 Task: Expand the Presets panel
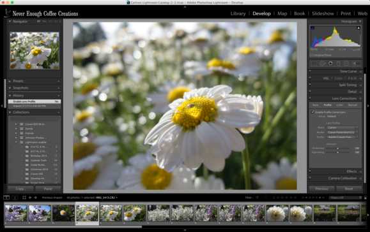(10, 81)
